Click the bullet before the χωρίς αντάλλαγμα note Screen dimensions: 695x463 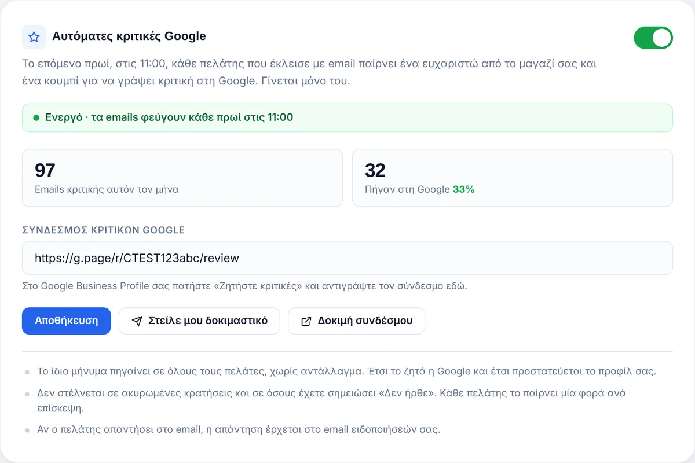tap(27, 372)
